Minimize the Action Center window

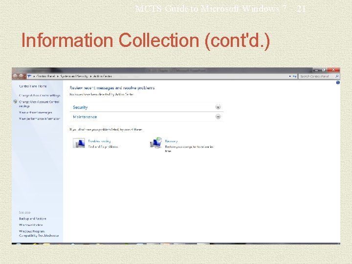316,70
